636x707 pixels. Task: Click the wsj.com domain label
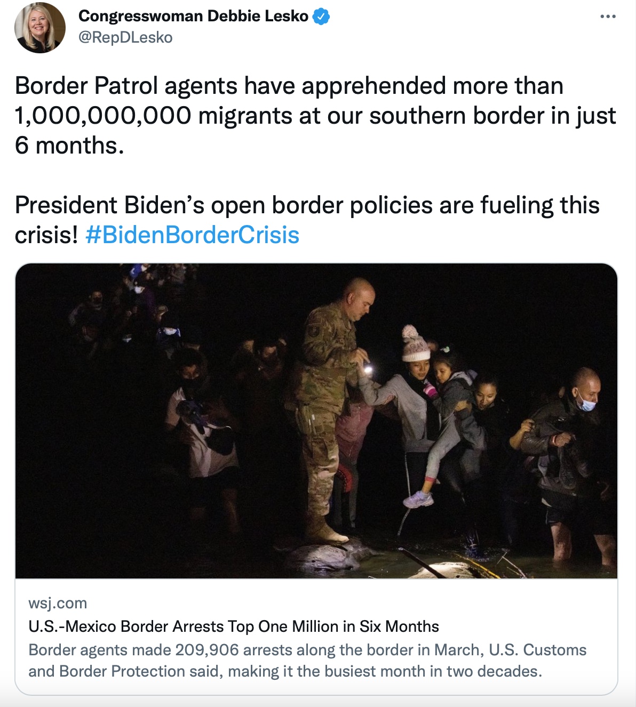58,603
